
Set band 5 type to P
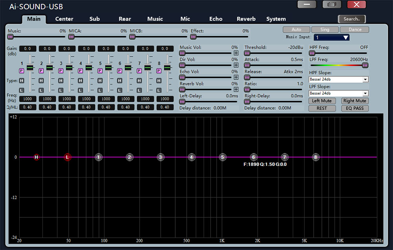pyautogui.click(x=100, y=71)
